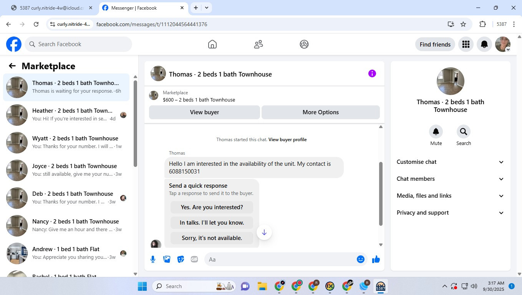Close the Messenger | Facebook tab
Viewport: 522px width, 295px height.
(x=182, y=8)
